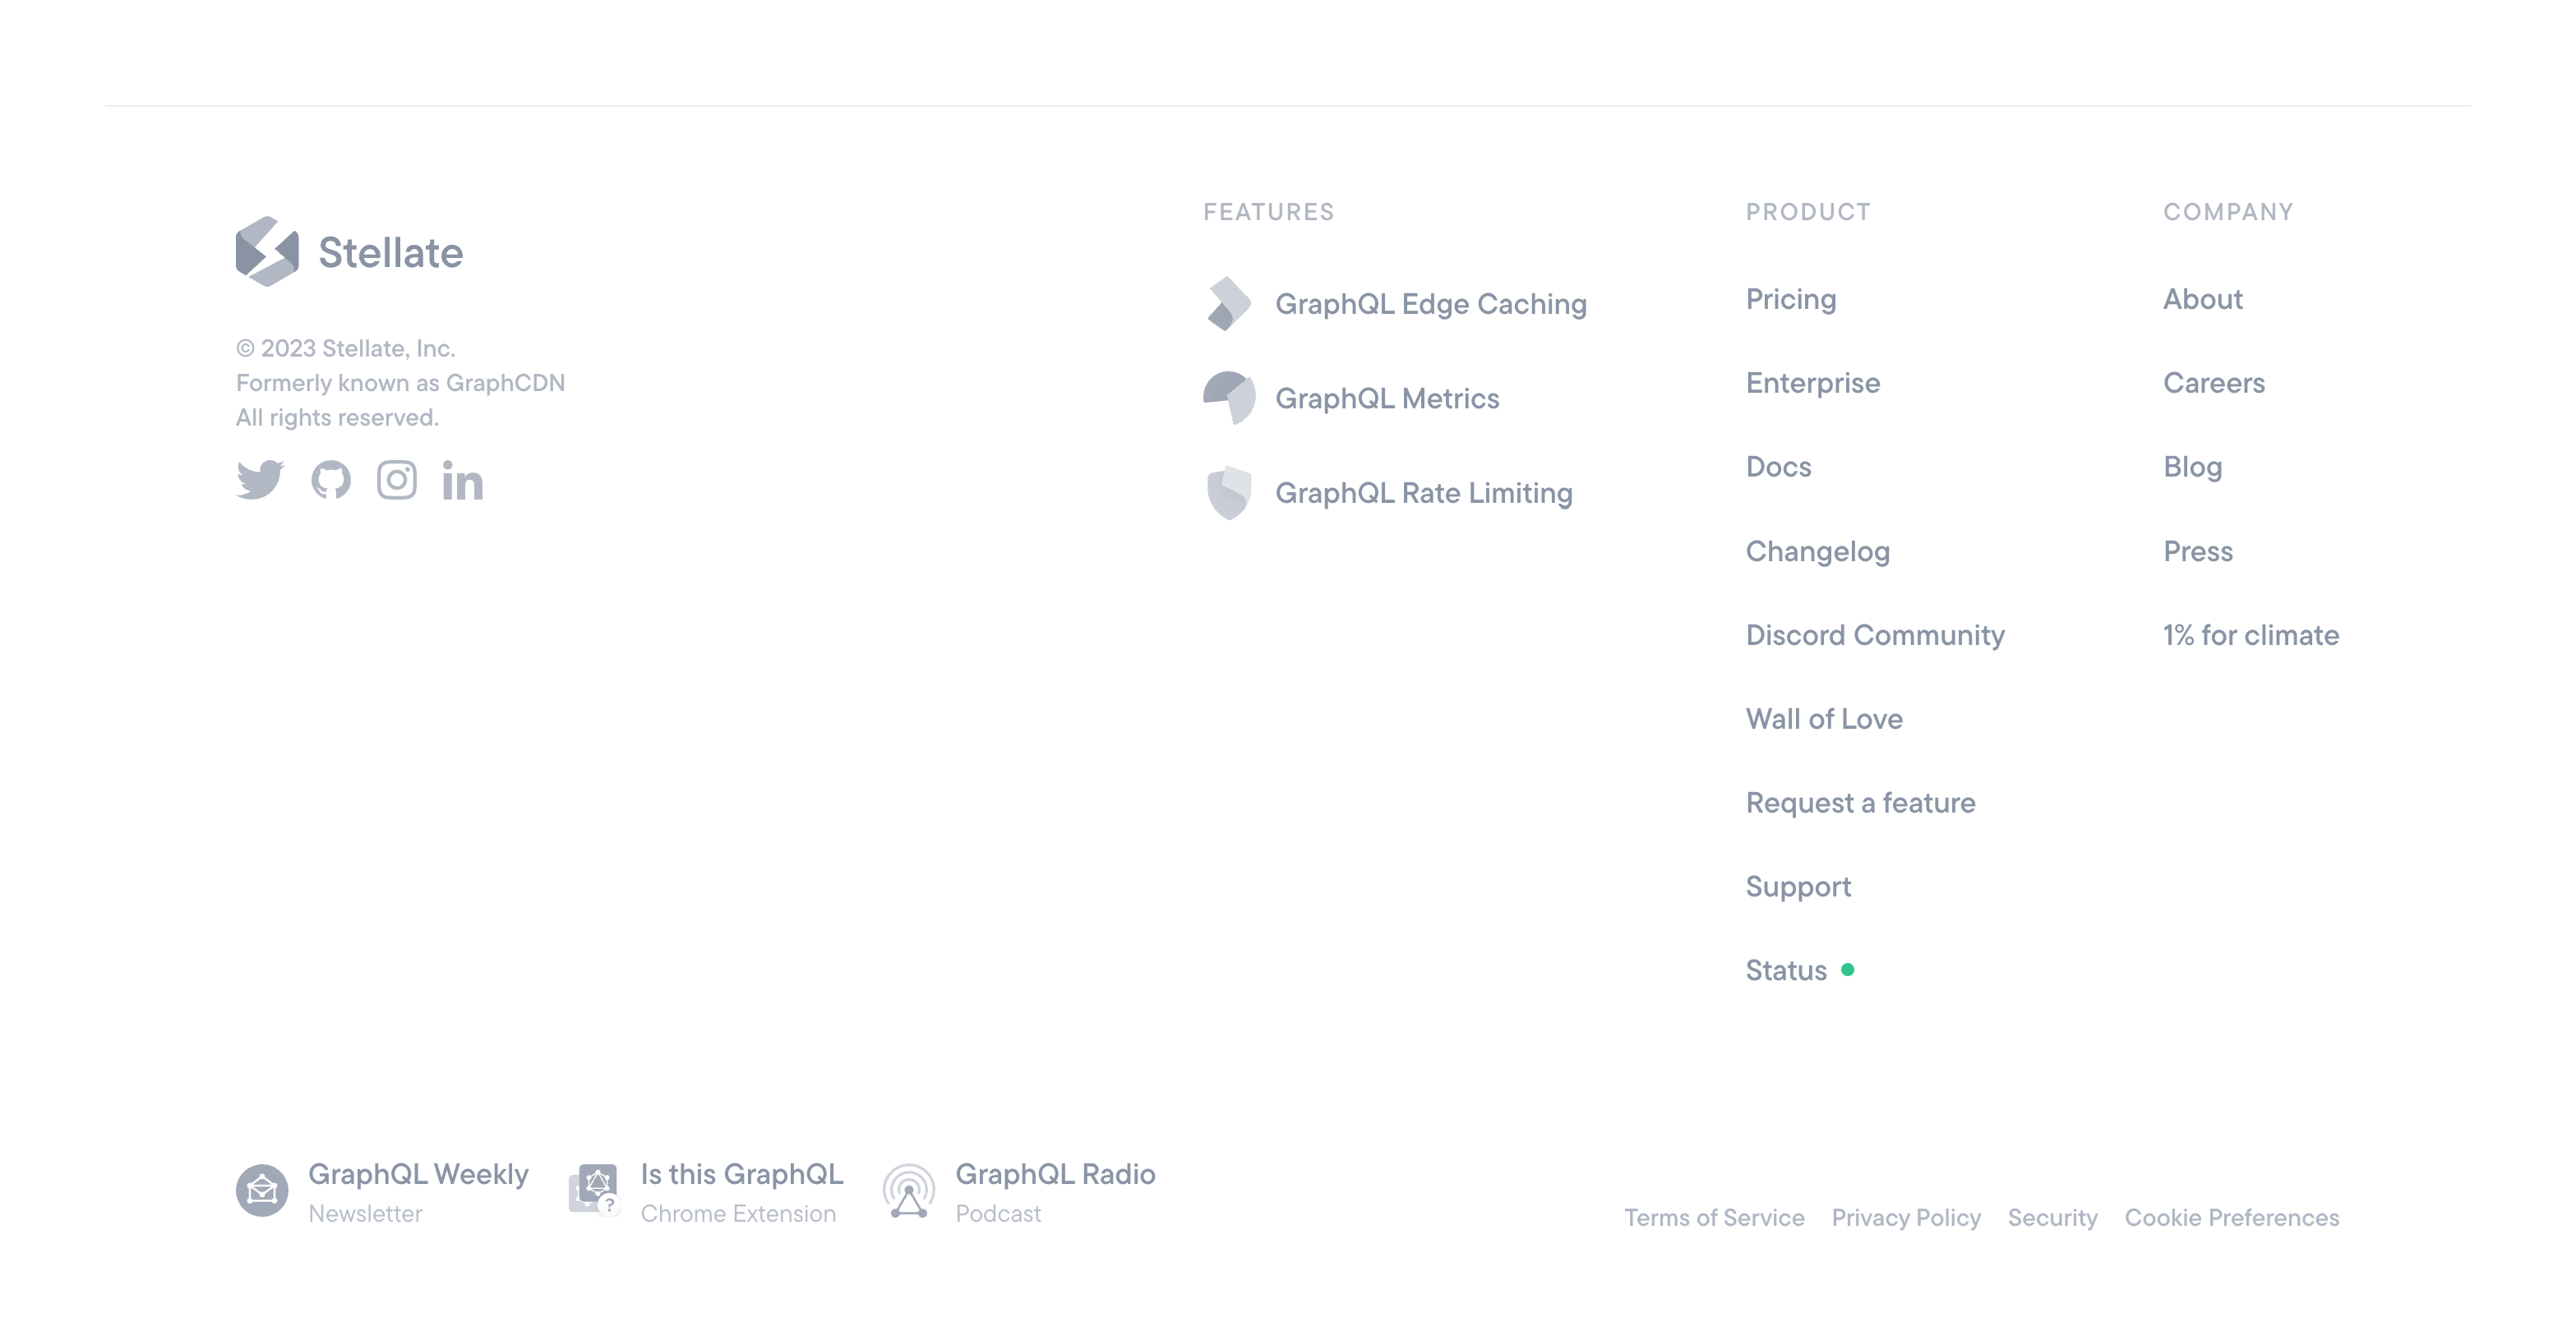
Task: Open the GitHub octocat icon
Action: click(x=331, y=480)
